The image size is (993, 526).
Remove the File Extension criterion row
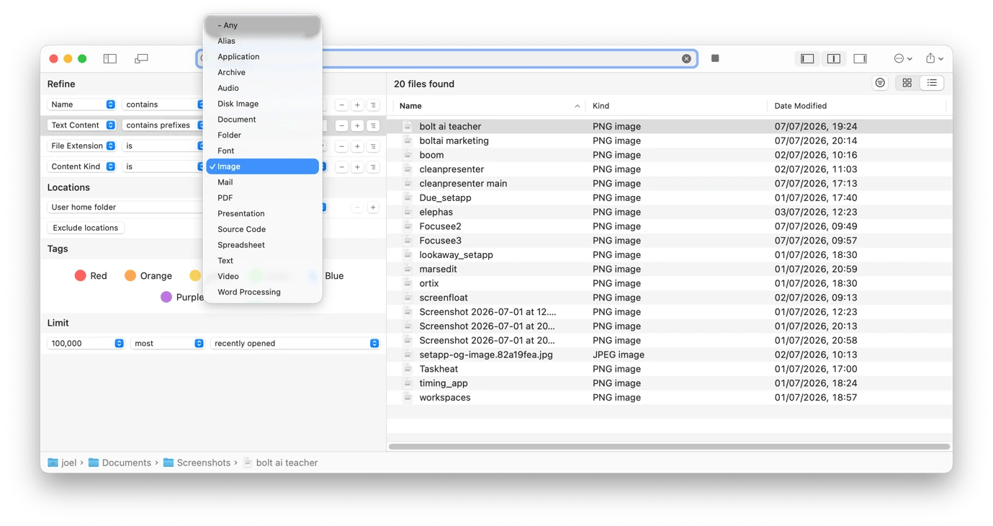(341, 146)
